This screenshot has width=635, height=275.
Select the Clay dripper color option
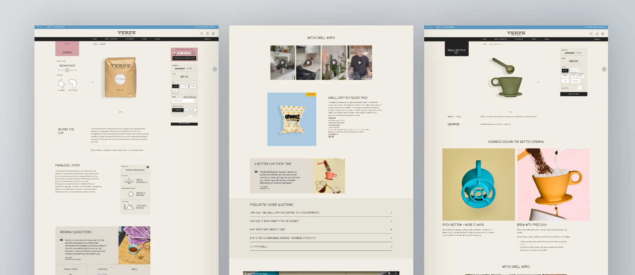click(x=573, y=76)
